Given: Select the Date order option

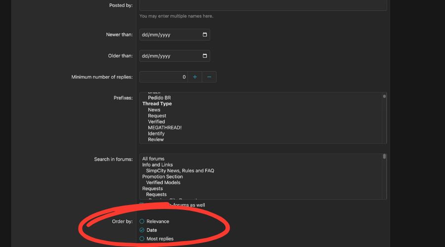Looking at the screenshot, I should coord(142,230).
